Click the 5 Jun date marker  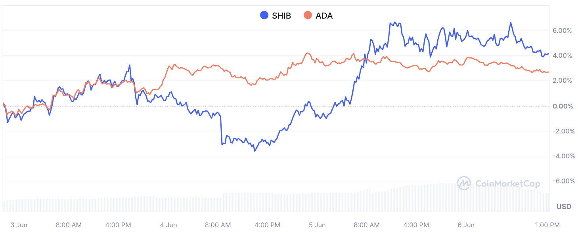coord(317,225)
